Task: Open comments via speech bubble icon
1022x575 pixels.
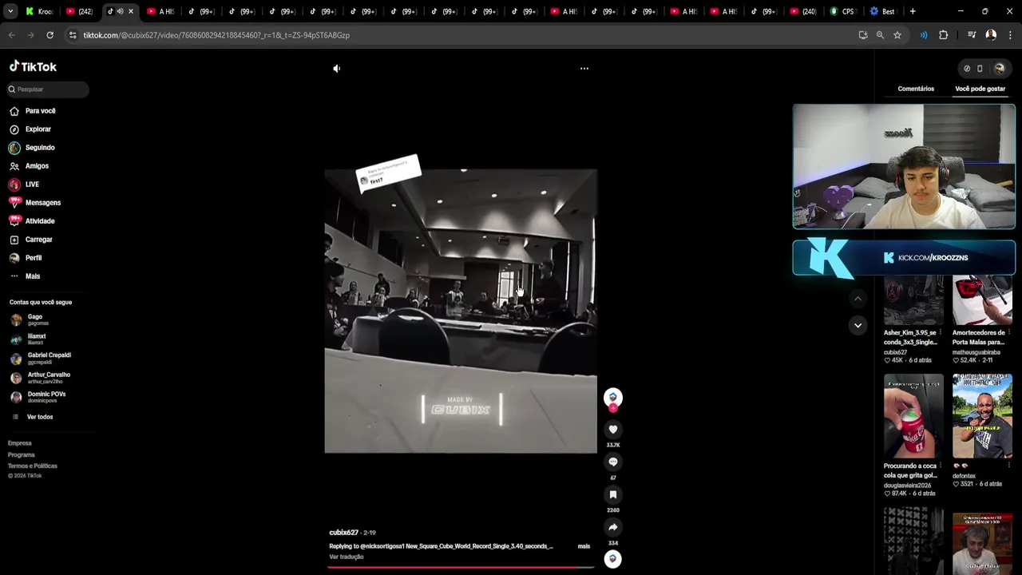Action: [x=613, y=462]
